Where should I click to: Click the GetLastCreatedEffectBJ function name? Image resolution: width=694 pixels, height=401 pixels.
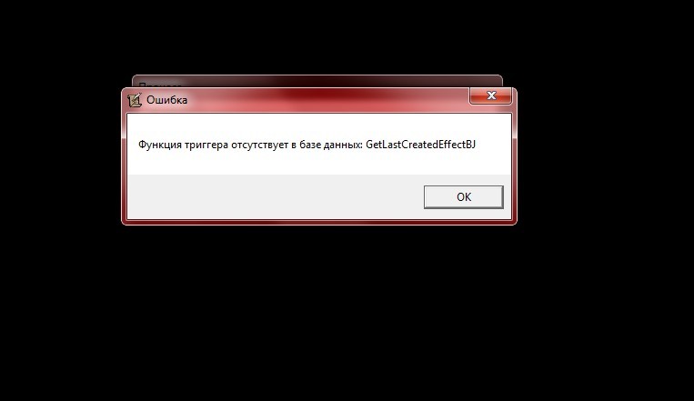tap(420, 145)
